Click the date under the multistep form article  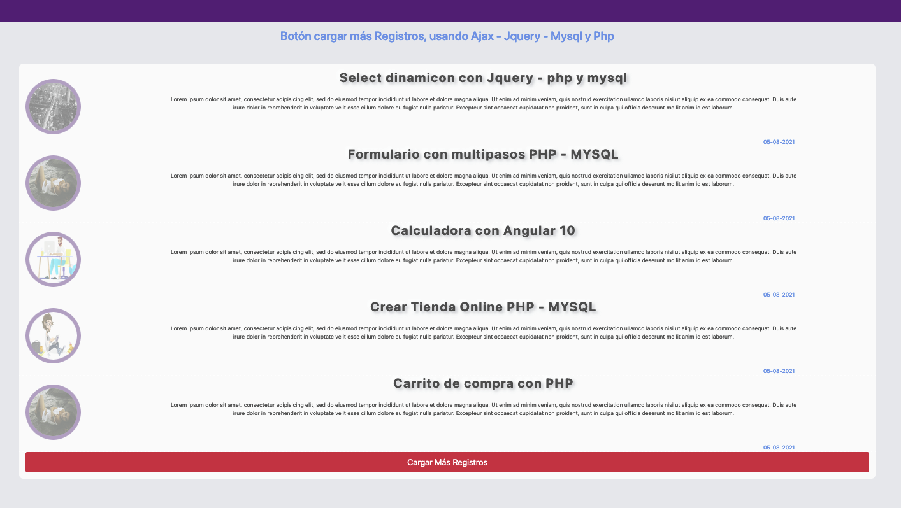point(779,218)
